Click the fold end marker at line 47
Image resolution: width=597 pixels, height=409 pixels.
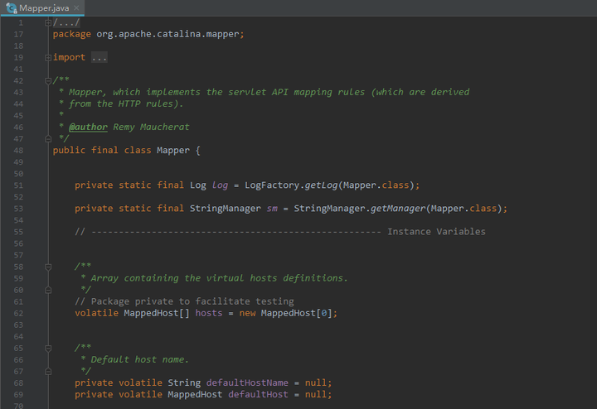coord(48,138)
